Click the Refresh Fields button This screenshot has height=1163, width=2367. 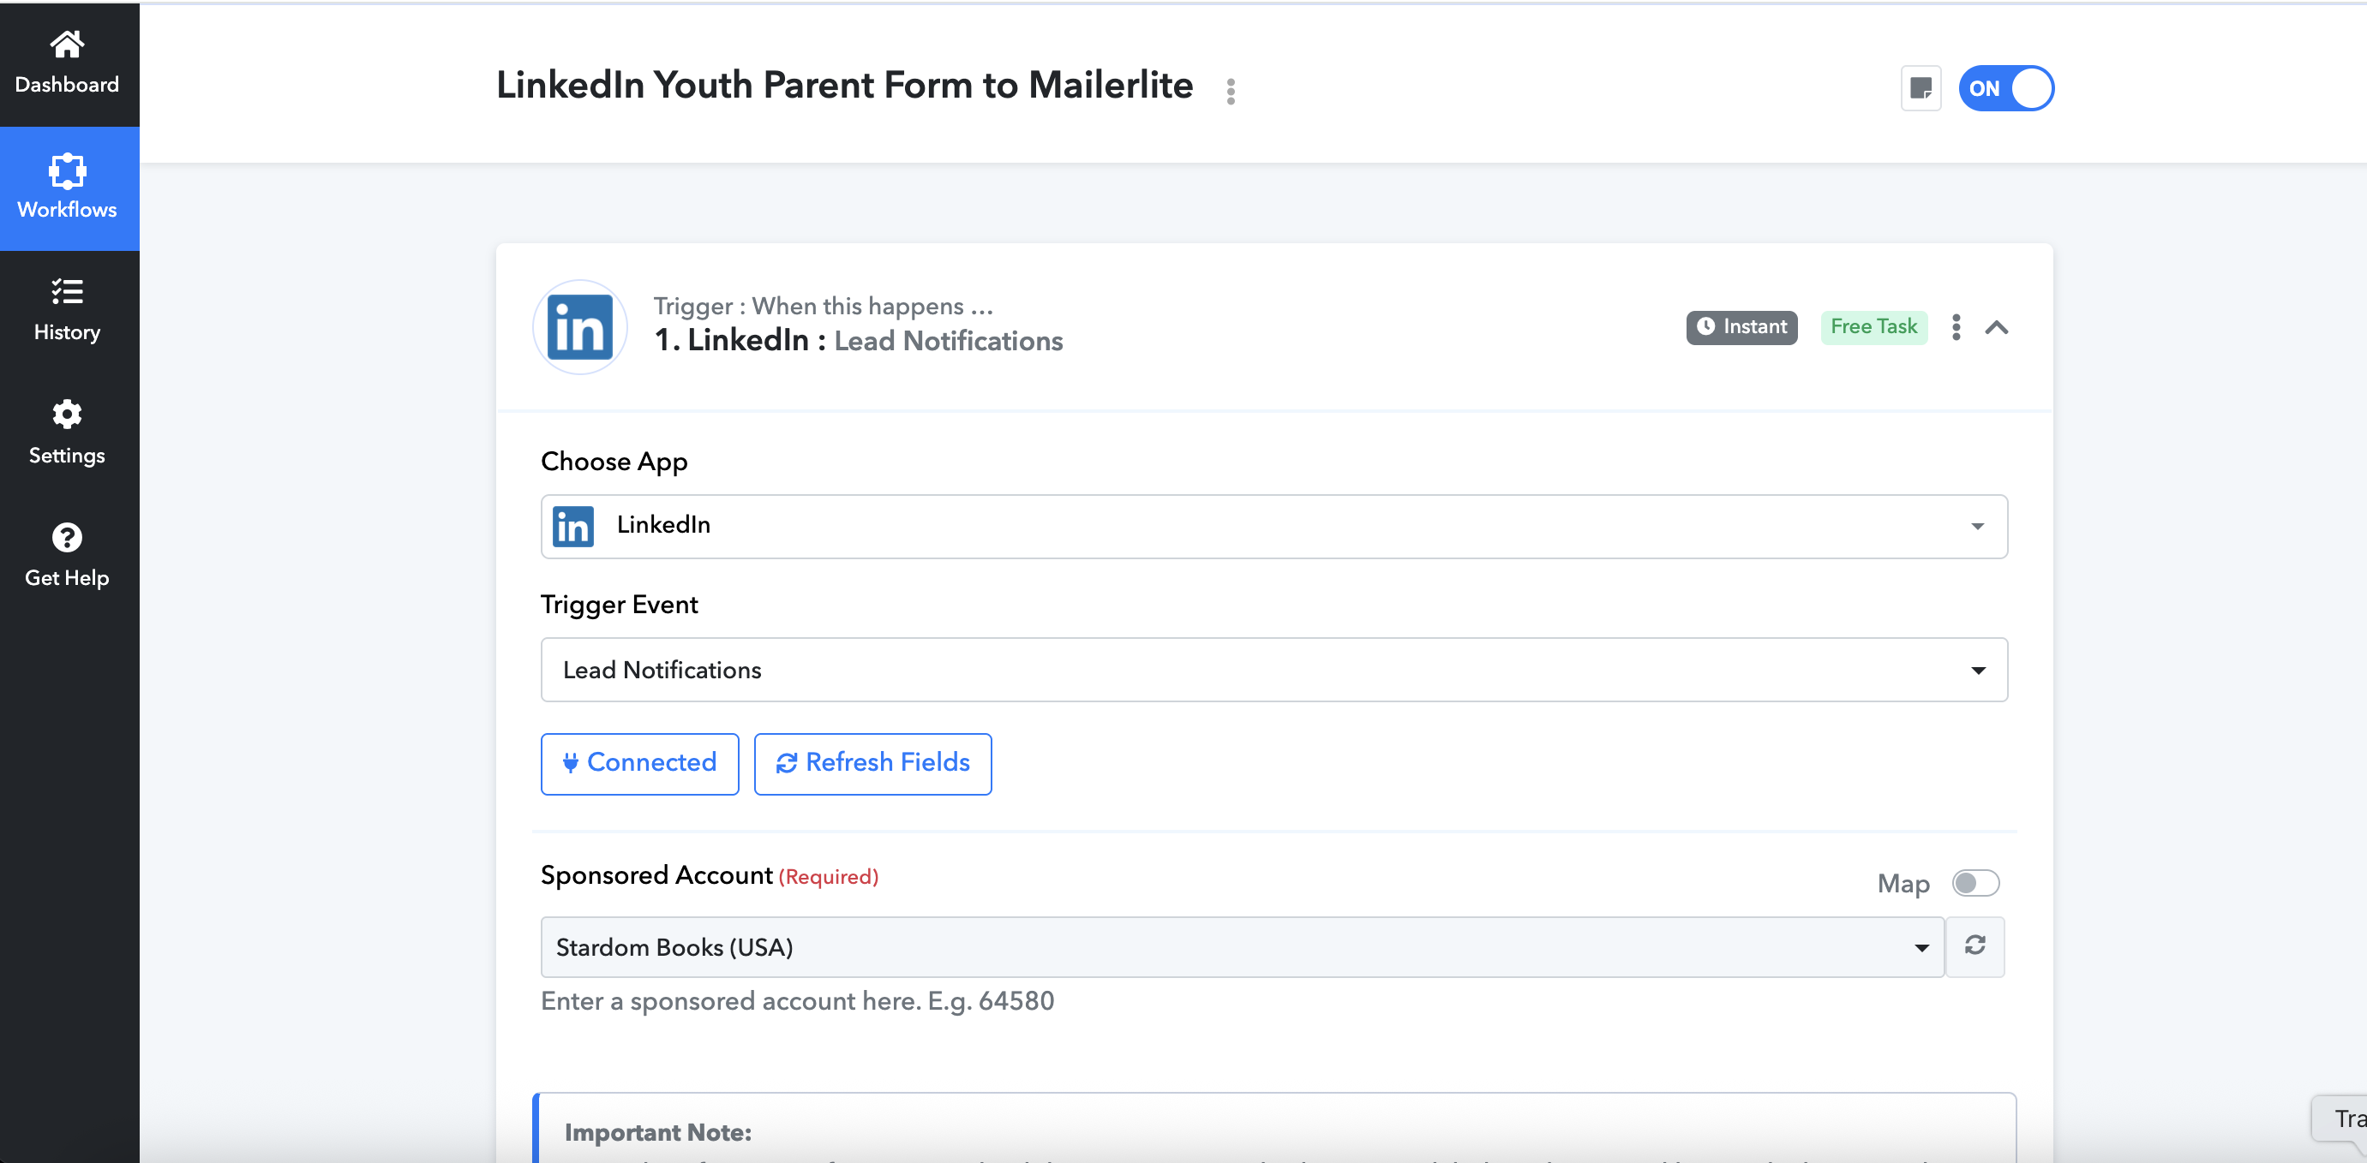tap(872, 764)
